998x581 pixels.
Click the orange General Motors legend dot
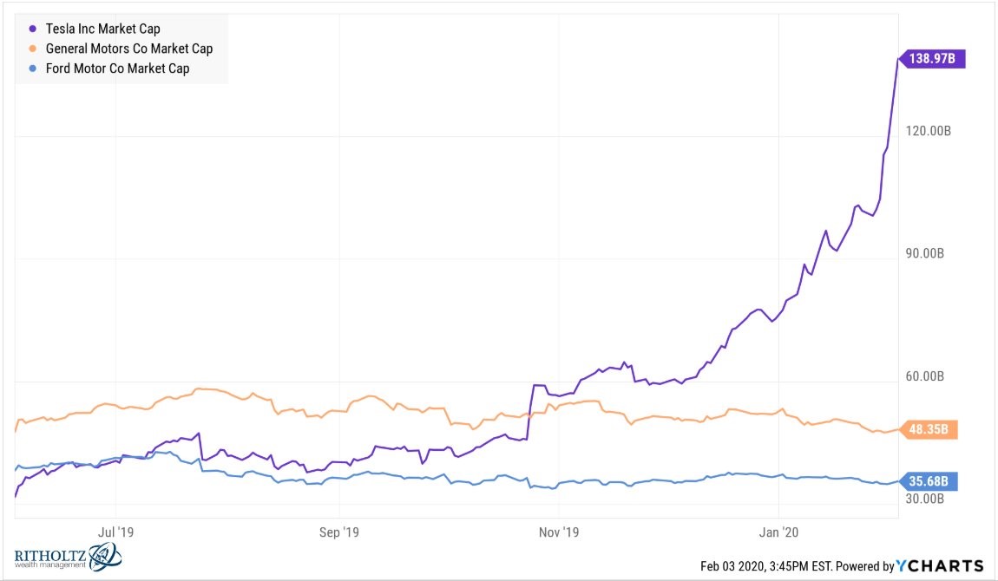(x=32, y=49)
